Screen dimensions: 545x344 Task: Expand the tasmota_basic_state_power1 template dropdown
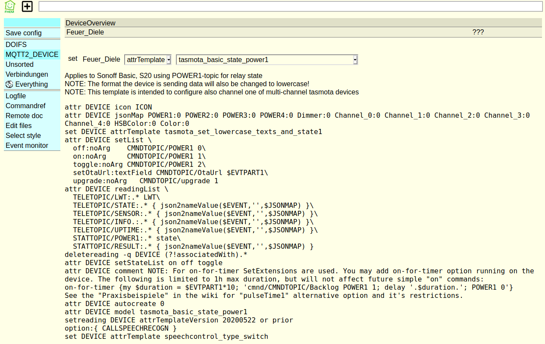pos(267,59)
